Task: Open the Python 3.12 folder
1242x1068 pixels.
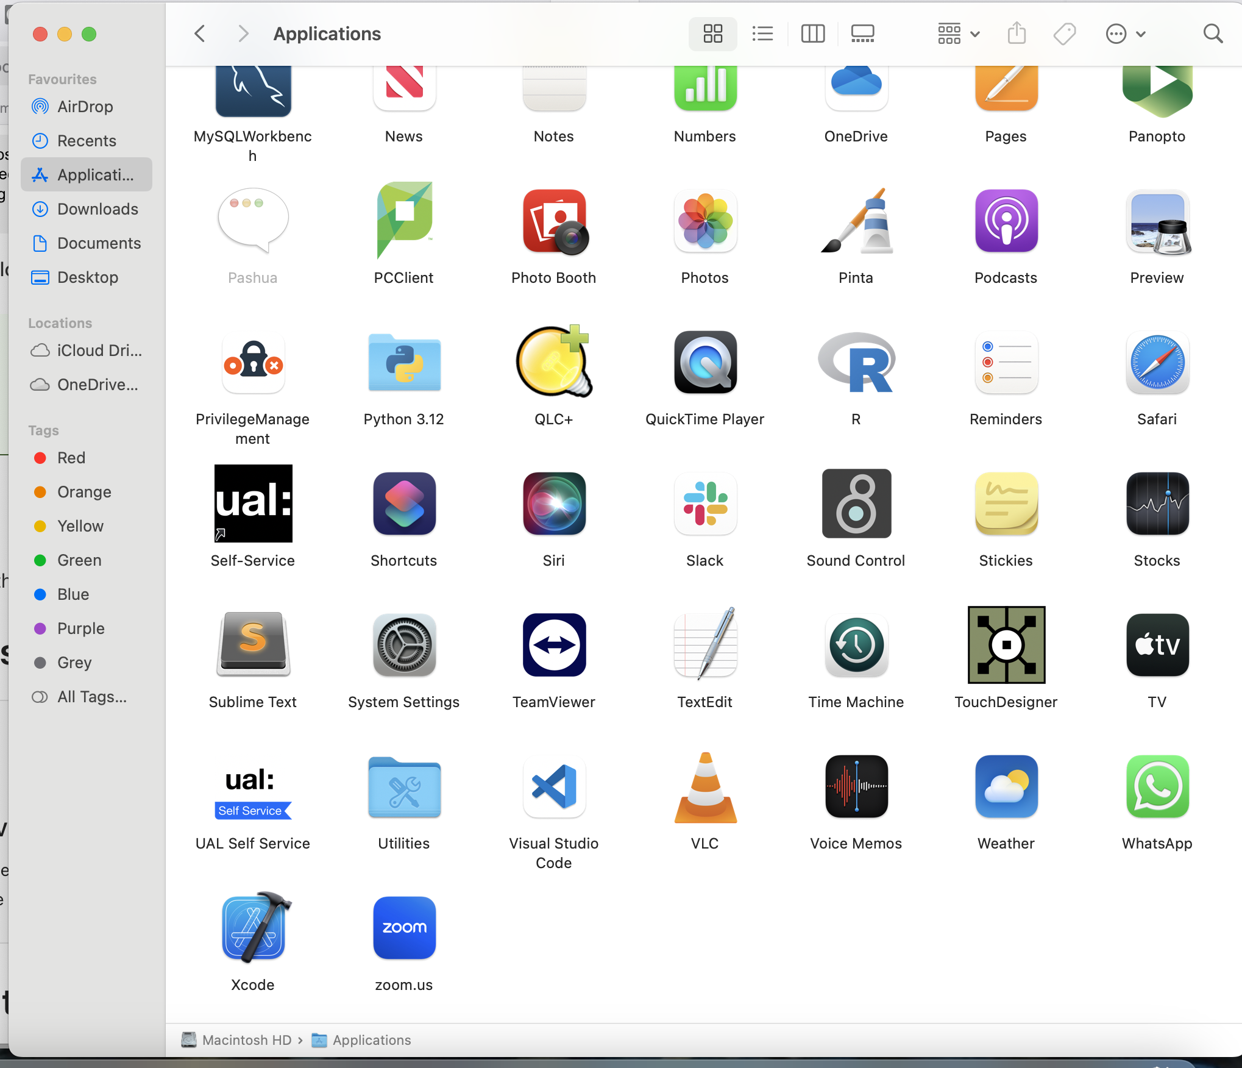Action: [x=403, y=363]
